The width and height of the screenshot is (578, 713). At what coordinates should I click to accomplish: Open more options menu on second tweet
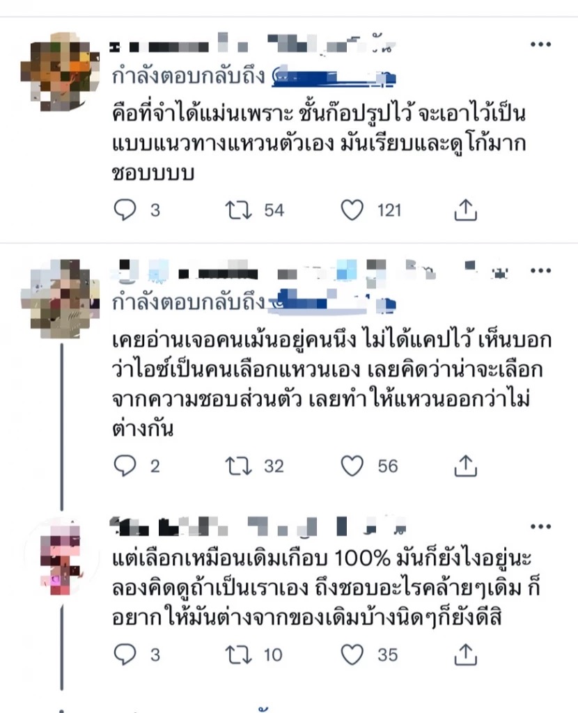540,271
